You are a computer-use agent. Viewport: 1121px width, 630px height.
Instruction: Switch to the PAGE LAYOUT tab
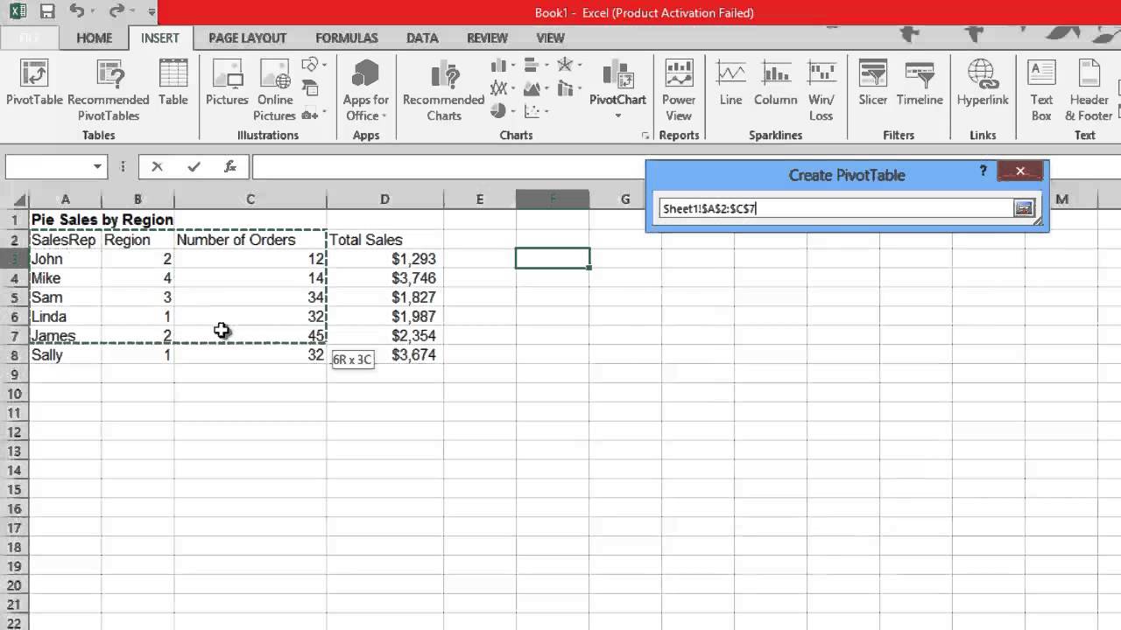point(247,38)
